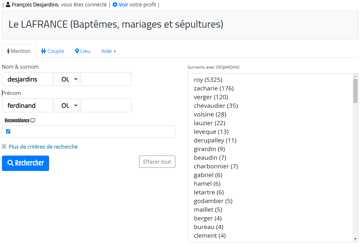Click the empty second Prénom input field
This screenshot has height=247, width=361.
[x=106, y=105]
